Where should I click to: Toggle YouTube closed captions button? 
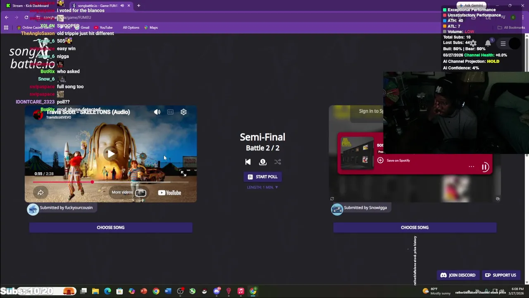click(170, 112)
